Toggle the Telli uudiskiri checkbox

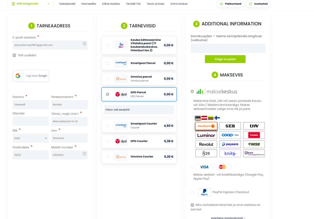pyautogui.click(x=14, y=55)
